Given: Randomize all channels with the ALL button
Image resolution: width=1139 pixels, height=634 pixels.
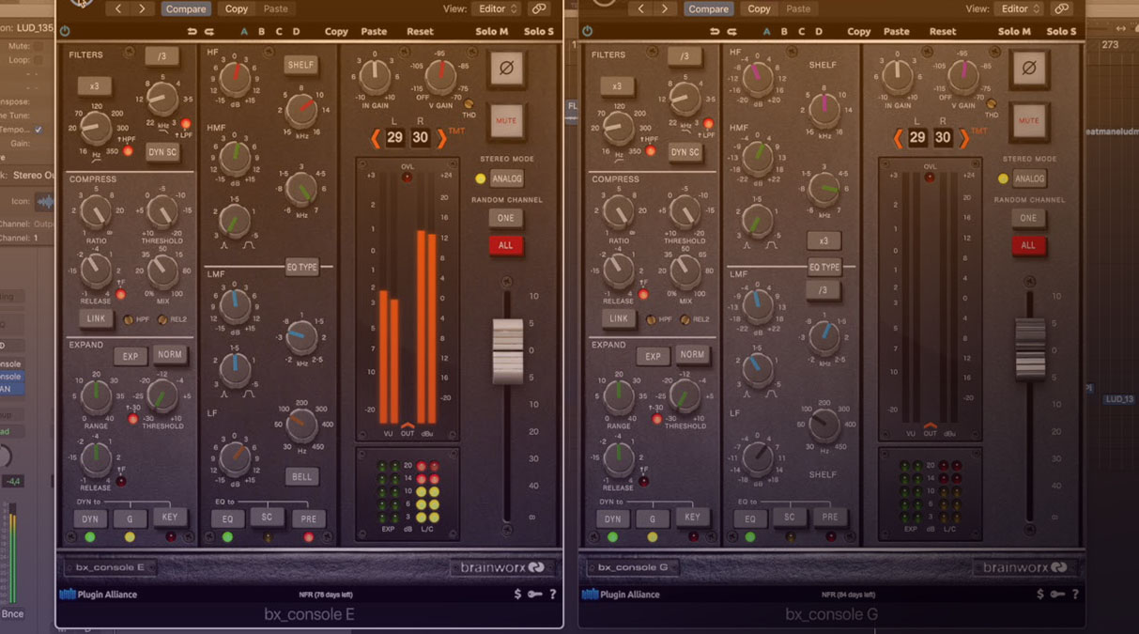Looking at the screenshot, I should 505,245.
